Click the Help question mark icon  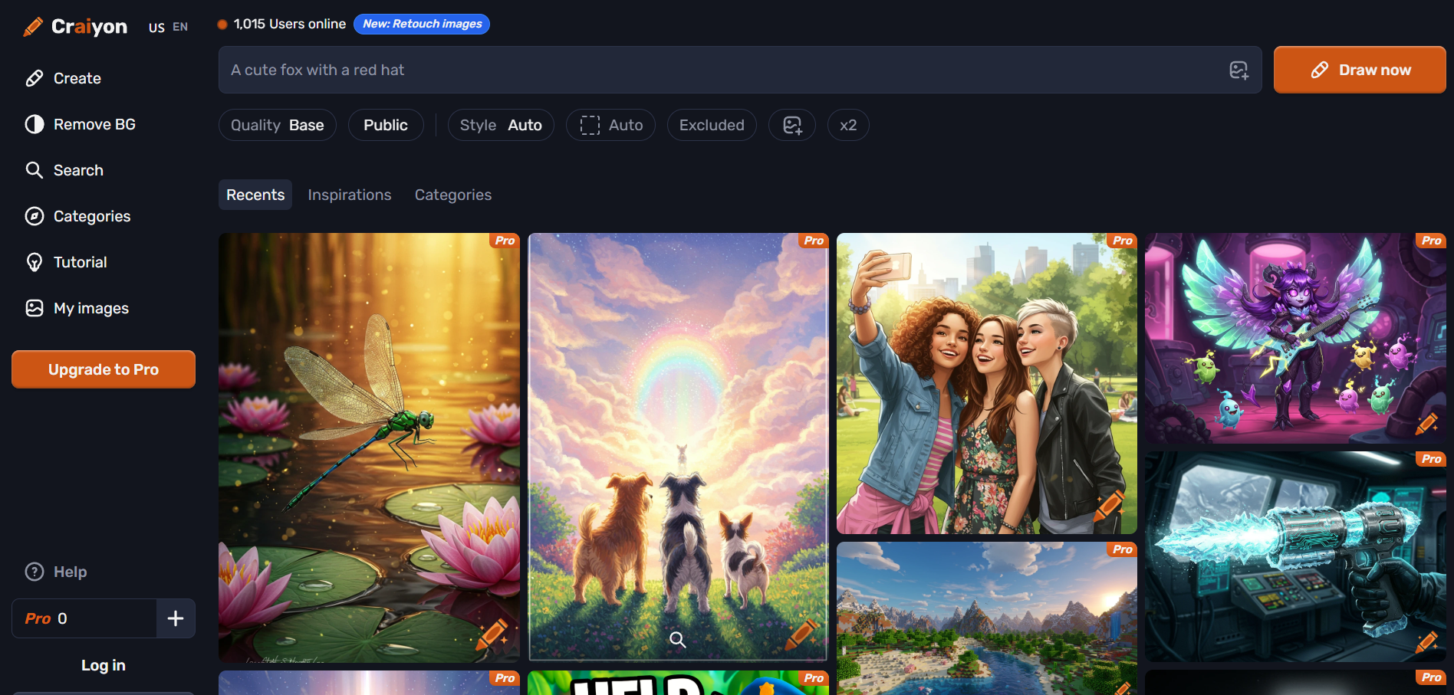(35, 572)
